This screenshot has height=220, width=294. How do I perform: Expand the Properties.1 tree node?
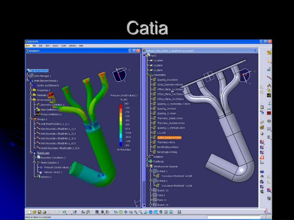click(31, 90)
